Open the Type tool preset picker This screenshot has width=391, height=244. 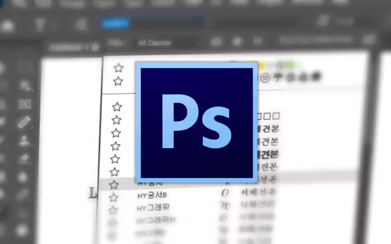tap(40, 25)
